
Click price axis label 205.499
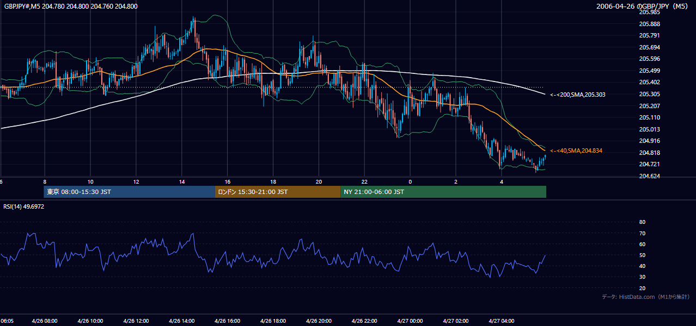tap(649, 71)
